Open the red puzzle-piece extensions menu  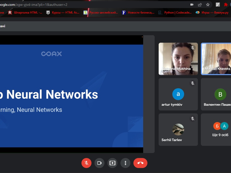coord(226,5)
